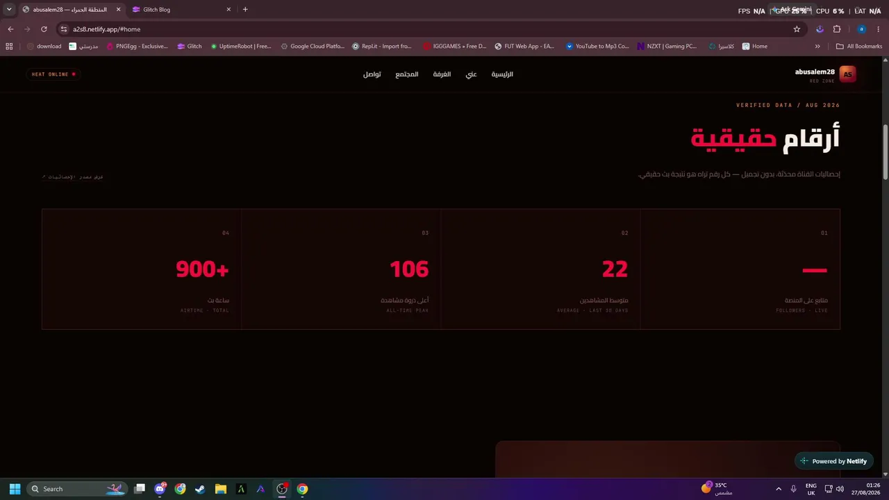Click the 22 average viewers stat card
The height and width of the screenshot is (500, 889).
(x=540, y=269)
